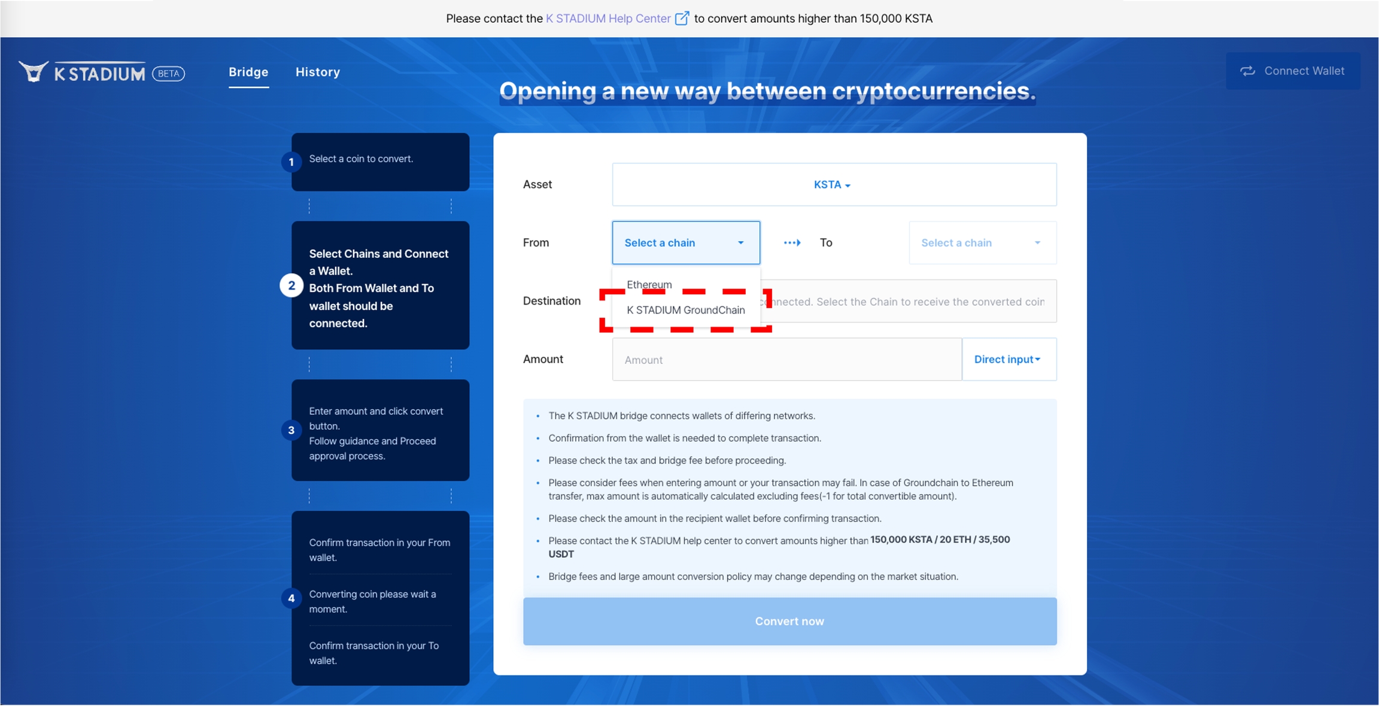Open the Bridge tab
Viewport: 1379px width, 706px height.
click(248, 72)
